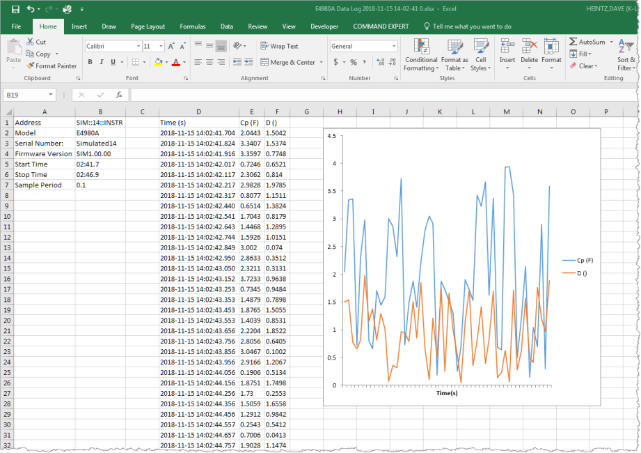Activate the Format Painter brush

click(30, 66)
